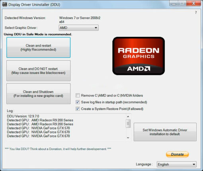Enable Remove C:\AMD and NVIDIA folders checkbox
The height and width of the screenshot is (171, 203).
[x=78, y=95]
